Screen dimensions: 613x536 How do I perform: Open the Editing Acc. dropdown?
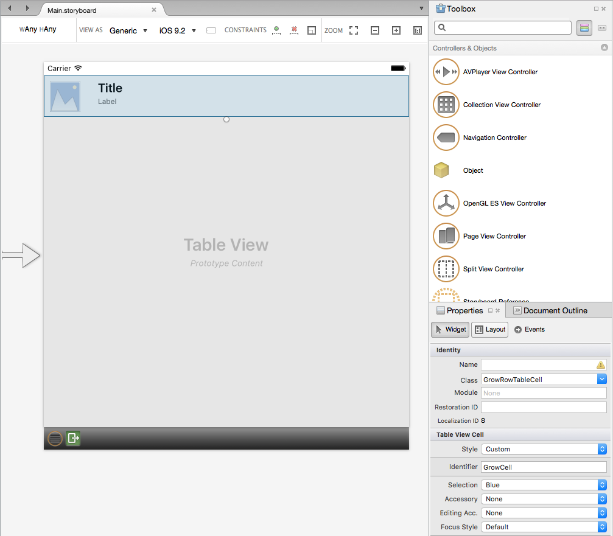tap(544, 513)
